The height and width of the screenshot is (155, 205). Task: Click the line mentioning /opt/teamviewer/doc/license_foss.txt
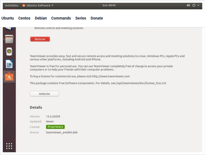click(98, 83)
